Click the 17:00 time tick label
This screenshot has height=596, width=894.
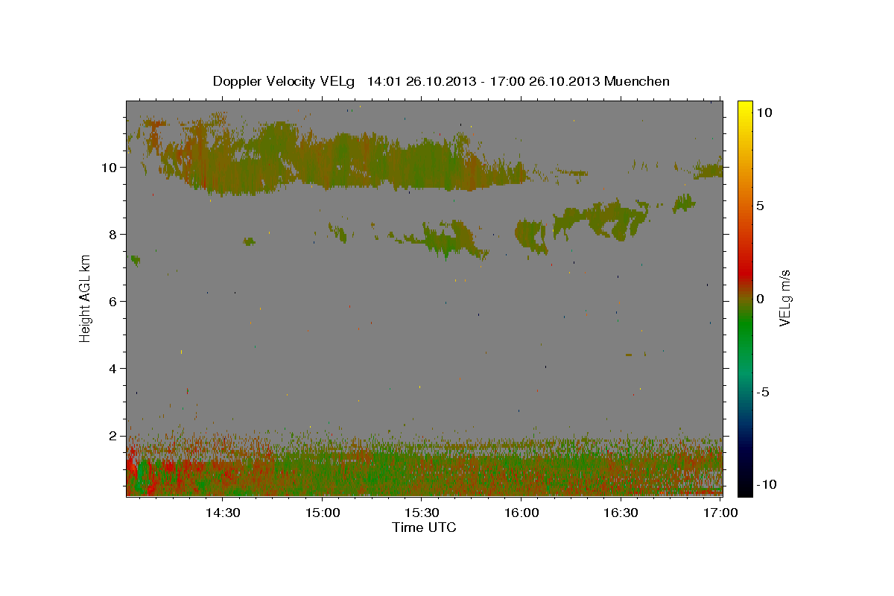(x=720, y=513)
